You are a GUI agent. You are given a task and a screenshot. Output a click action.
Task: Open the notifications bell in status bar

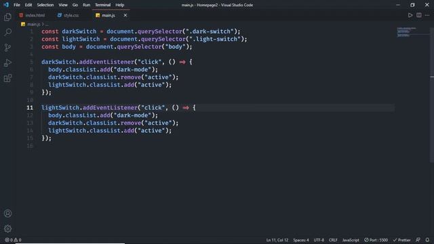point(427,240)
